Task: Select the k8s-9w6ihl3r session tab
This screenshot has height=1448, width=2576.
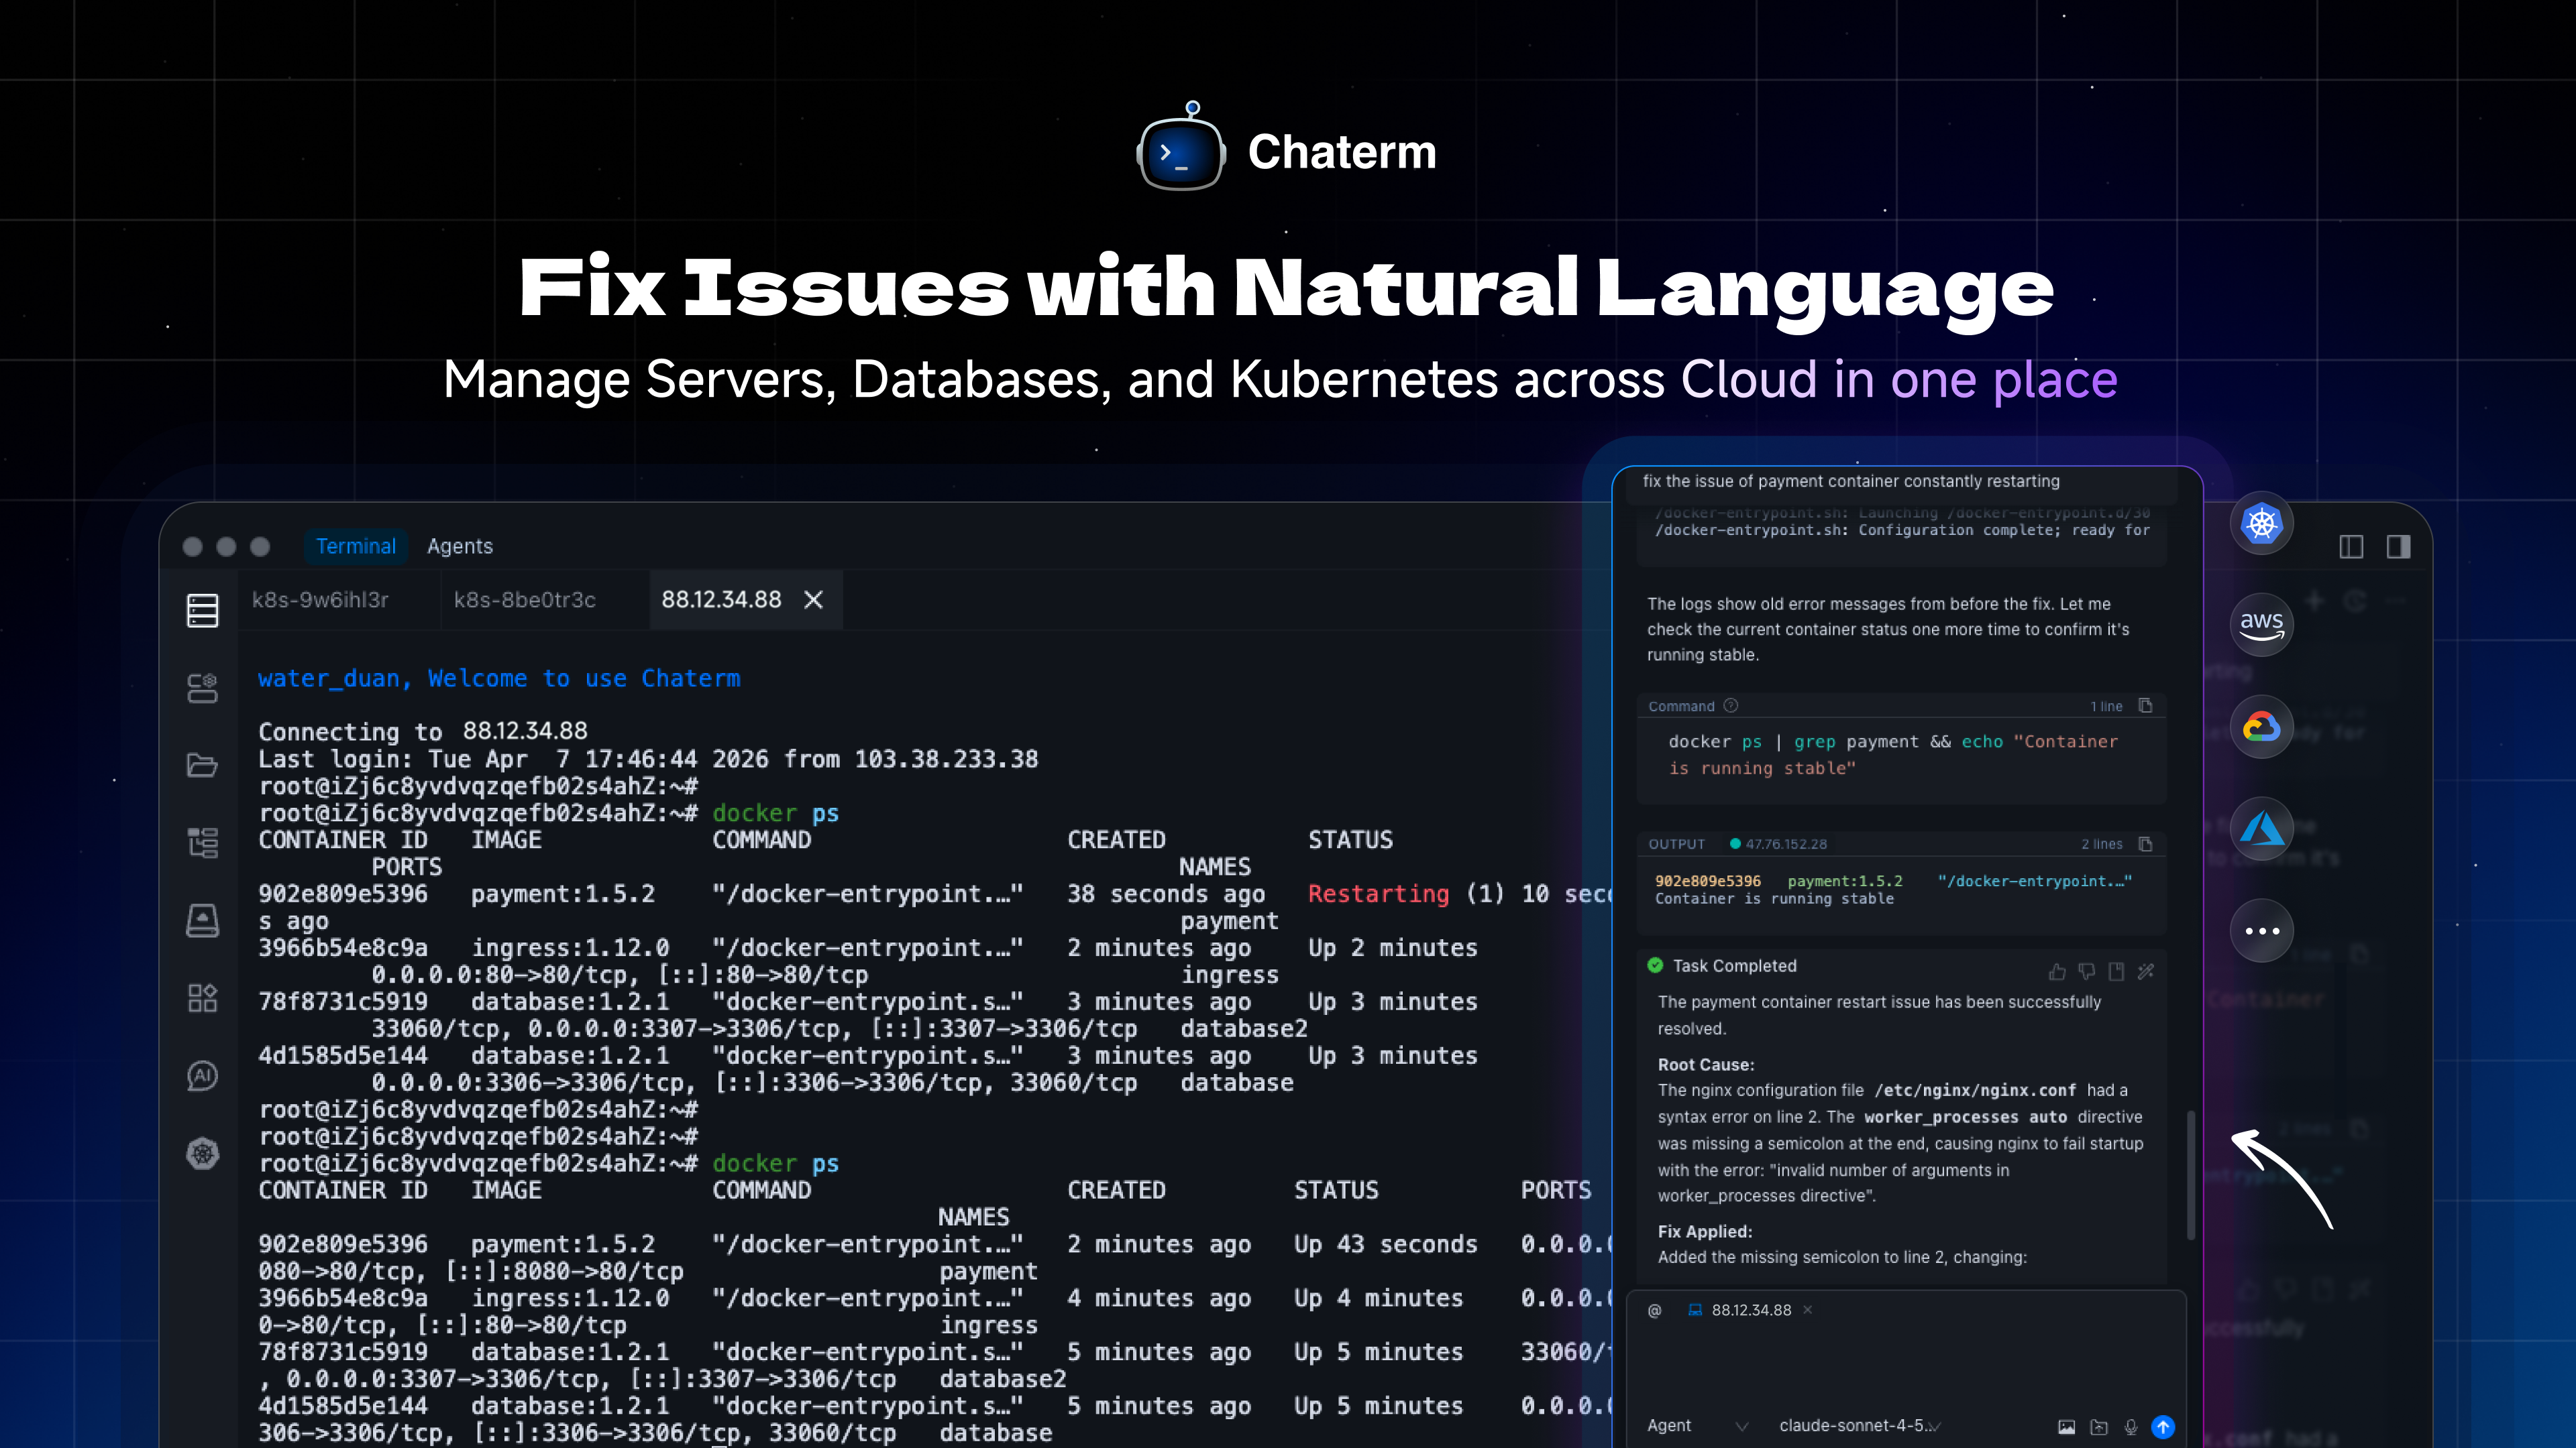Action: pyautogui.click(x=321, y=599)
